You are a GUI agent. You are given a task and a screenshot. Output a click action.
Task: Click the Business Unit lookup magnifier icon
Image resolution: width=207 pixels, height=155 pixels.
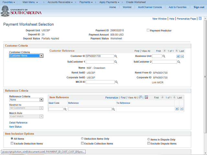(164, 56)
